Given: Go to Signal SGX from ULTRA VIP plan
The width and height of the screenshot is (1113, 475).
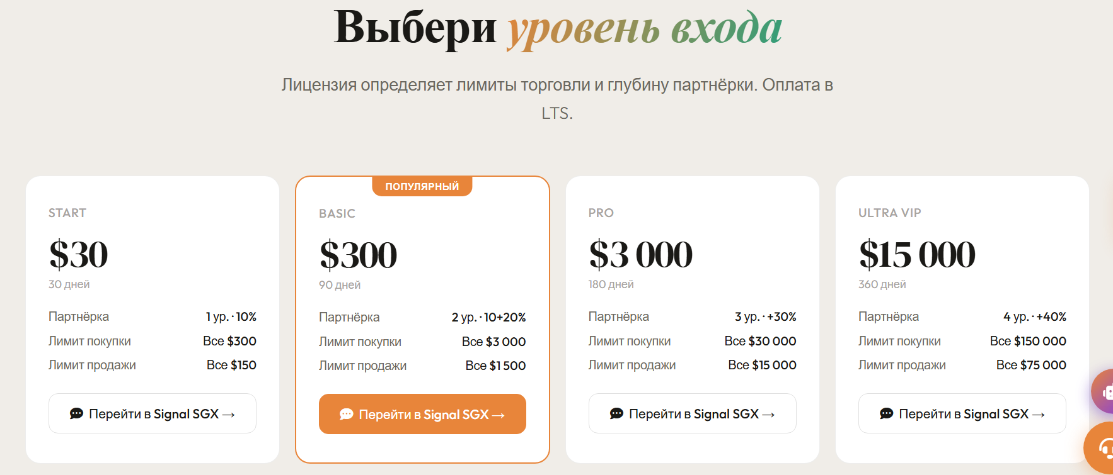Looking at the screenshot, I should coord(962,413).
